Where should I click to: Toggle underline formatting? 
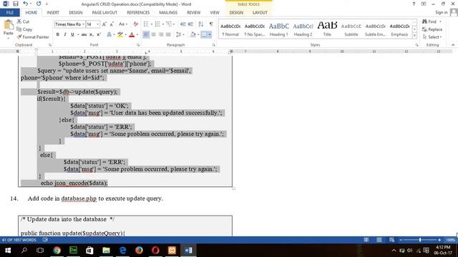coord(72,35)
